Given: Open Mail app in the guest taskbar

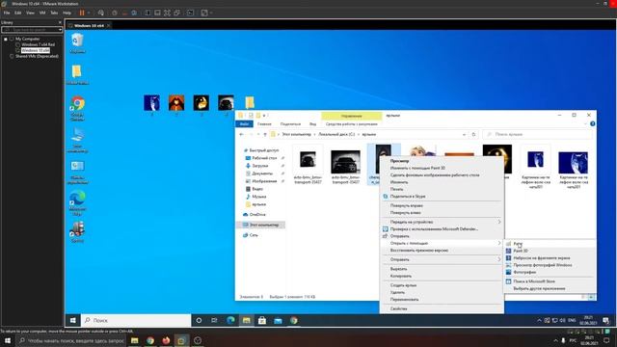Looking at the screenshot, I should (278, 321).
